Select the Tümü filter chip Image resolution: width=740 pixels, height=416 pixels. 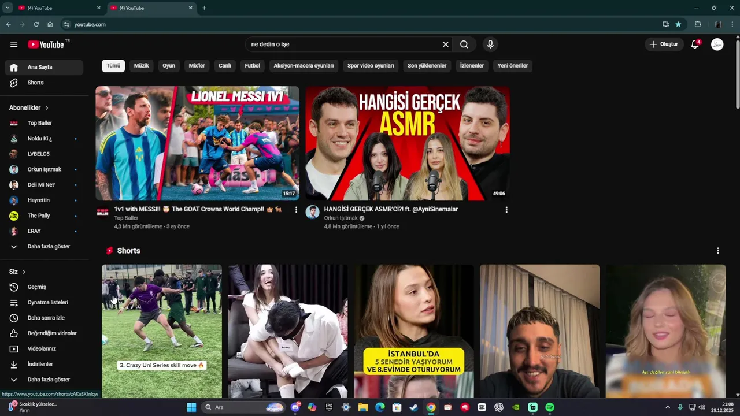tap(113, 66)
